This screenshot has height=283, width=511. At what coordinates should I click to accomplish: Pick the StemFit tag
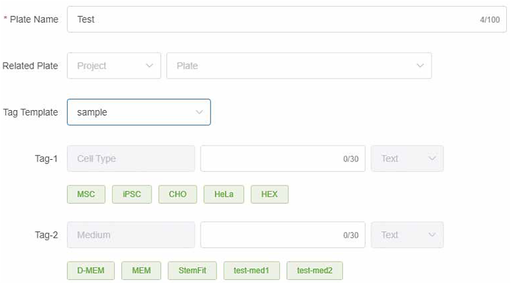192,270
